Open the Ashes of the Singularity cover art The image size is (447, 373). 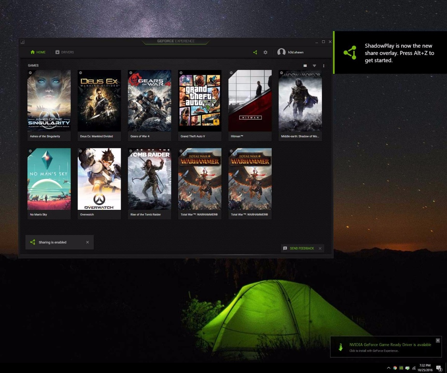(49, 101)
